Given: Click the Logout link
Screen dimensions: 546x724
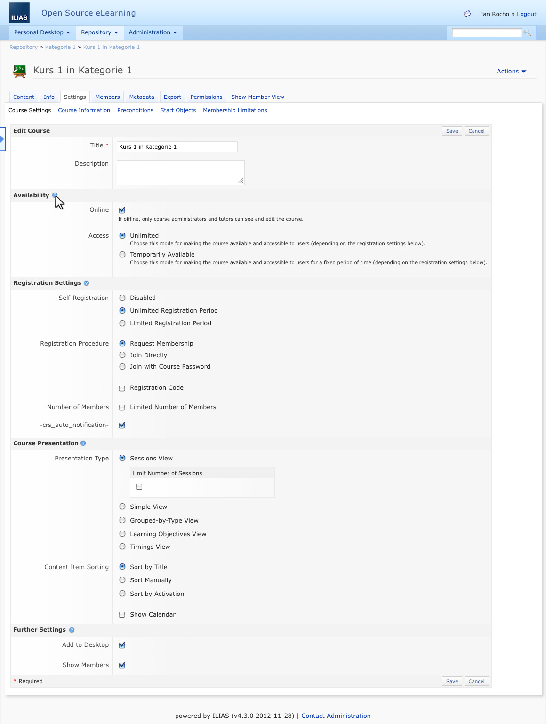Looking at the screenshot, I should pyautogui.click(x=526, y=14).
